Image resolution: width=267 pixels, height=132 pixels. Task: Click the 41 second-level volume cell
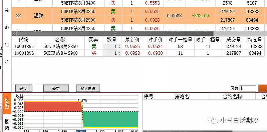coord(208,46)
